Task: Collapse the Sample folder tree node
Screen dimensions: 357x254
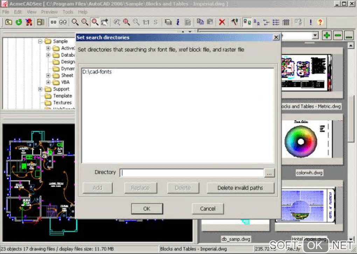Action: click(40, 41)
